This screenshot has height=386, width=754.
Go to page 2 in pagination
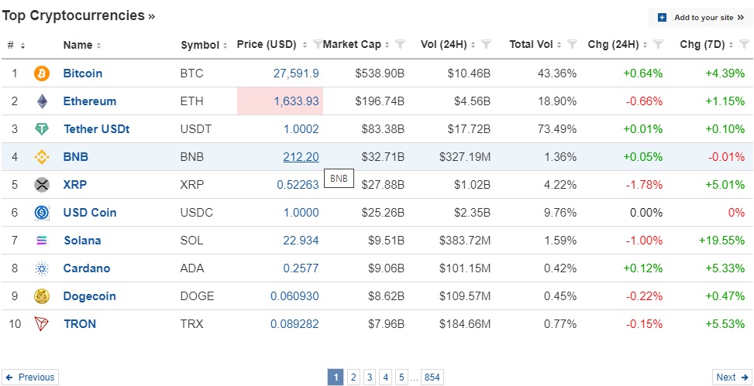tap(353, 377)
